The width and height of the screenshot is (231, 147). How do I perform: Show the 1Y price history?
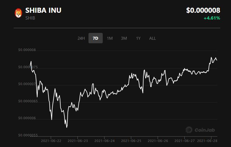(x=138, y=38)
